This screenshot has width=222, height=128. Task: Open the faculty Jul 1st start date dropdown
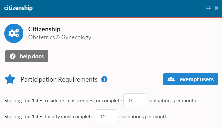pos(33,117)
